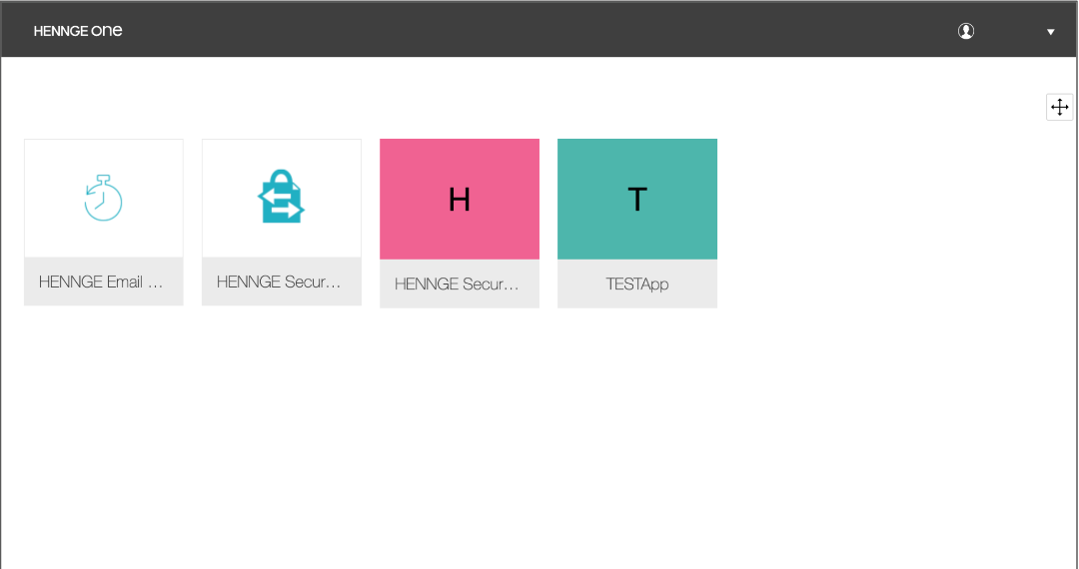Click the move/rearrange tiles icon
Screen dimensions: 1079x569
click(1060, 107)
